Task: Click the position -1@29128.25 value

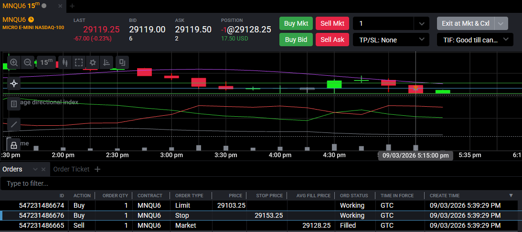Action: (246, 30)
